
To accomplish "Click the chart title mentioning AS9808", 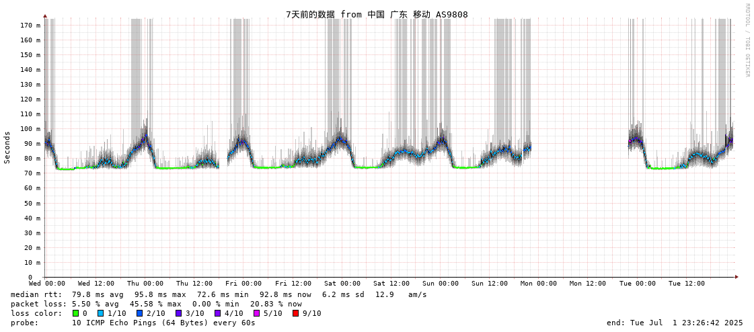I will (x=377, y=14).
